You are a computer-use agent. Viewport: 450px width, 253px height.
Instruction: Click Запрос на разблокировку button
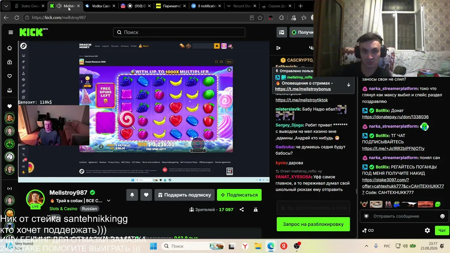[x=313, y=224]
